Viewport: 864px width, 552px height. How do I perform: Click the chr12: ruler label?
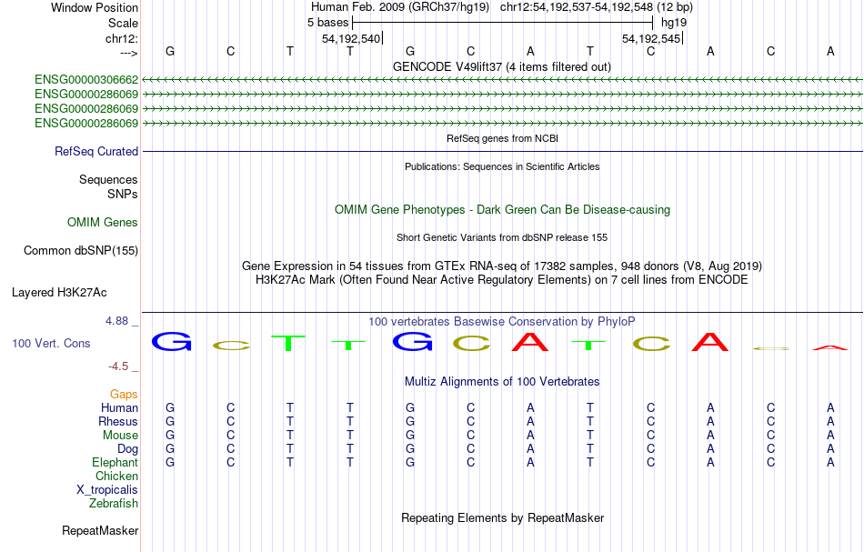point(122,38)
